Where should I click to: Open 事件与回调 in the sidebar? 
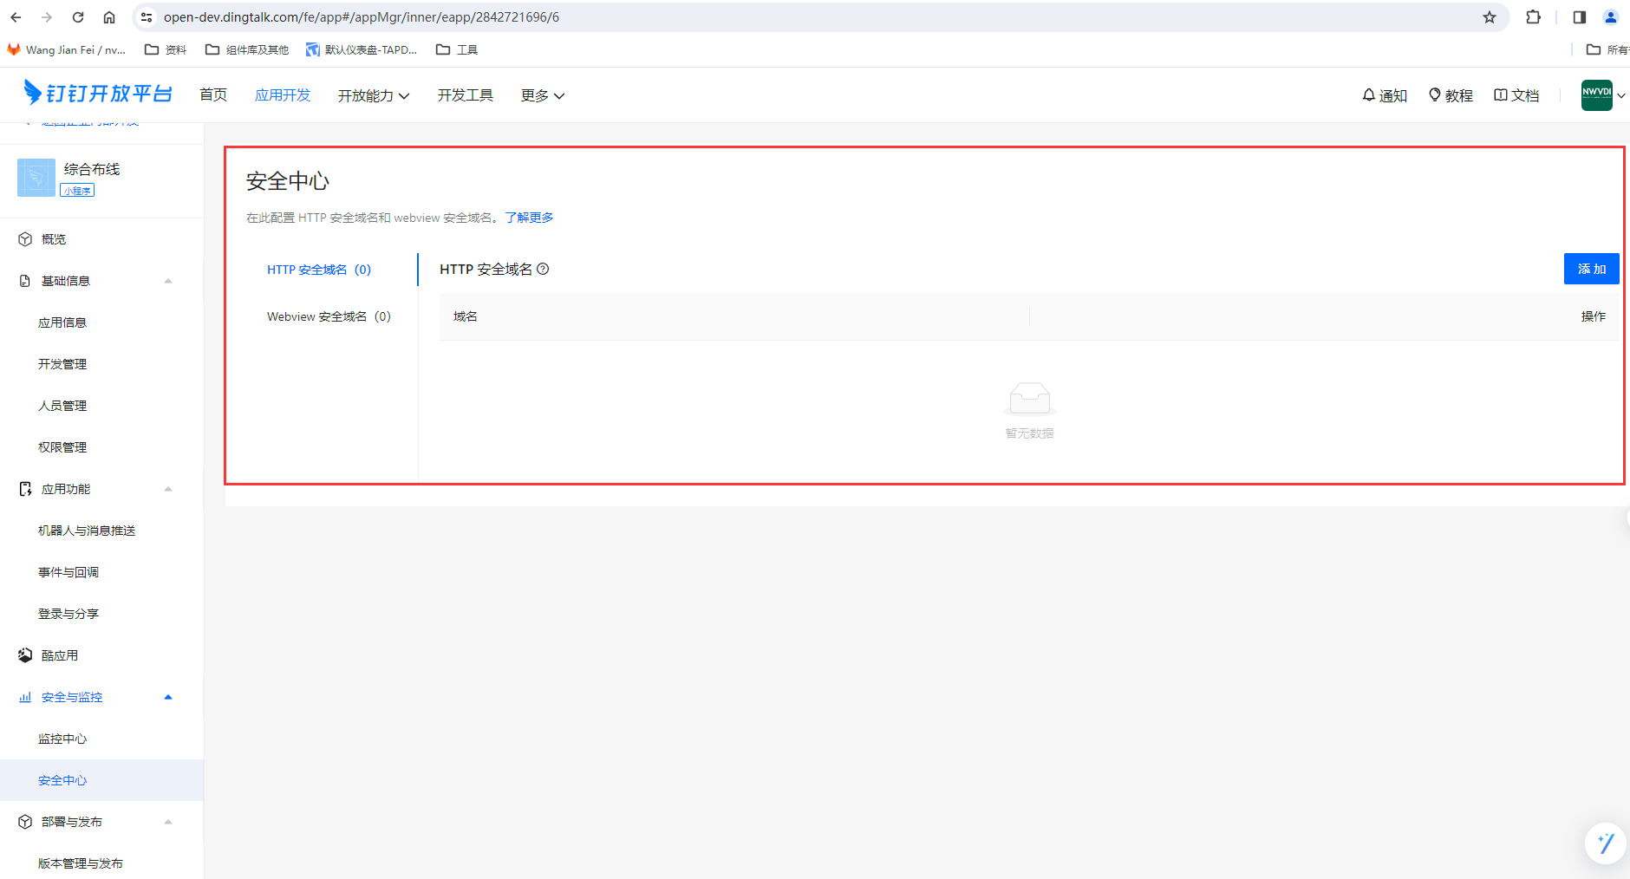tap(68, 572)
